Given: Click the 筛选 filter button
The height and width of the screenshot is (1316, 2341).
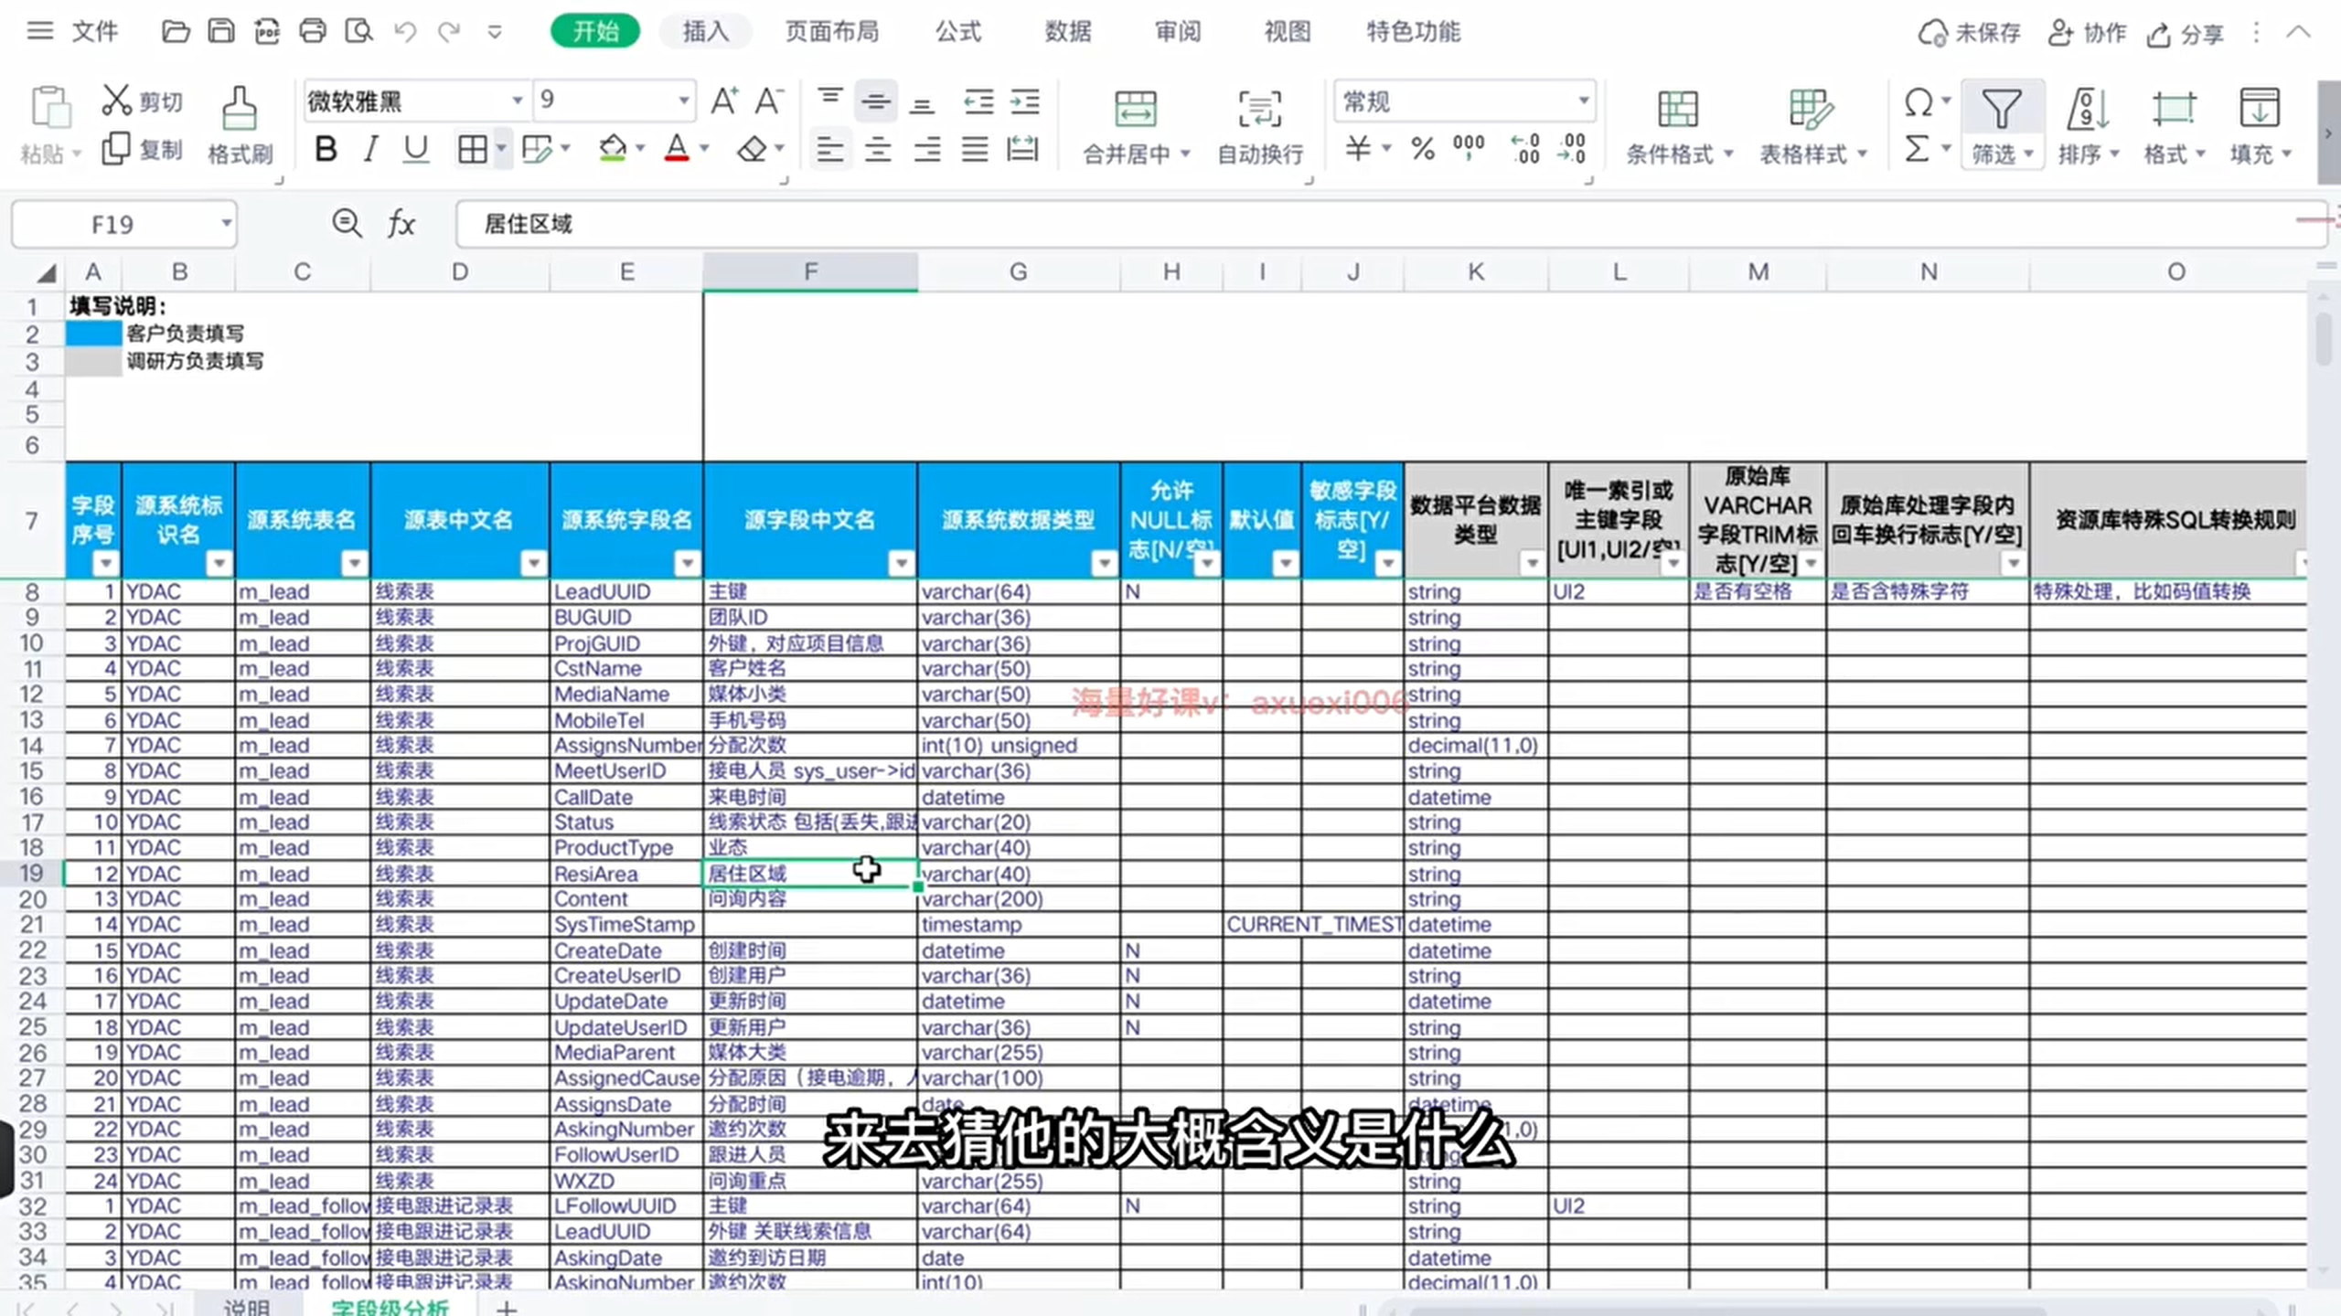Looking at the screenshot, I should point(2001,126).
